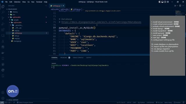Screen dimensions: 186x104
Task: Open the Run and Debug view
Action: point(3,24)
